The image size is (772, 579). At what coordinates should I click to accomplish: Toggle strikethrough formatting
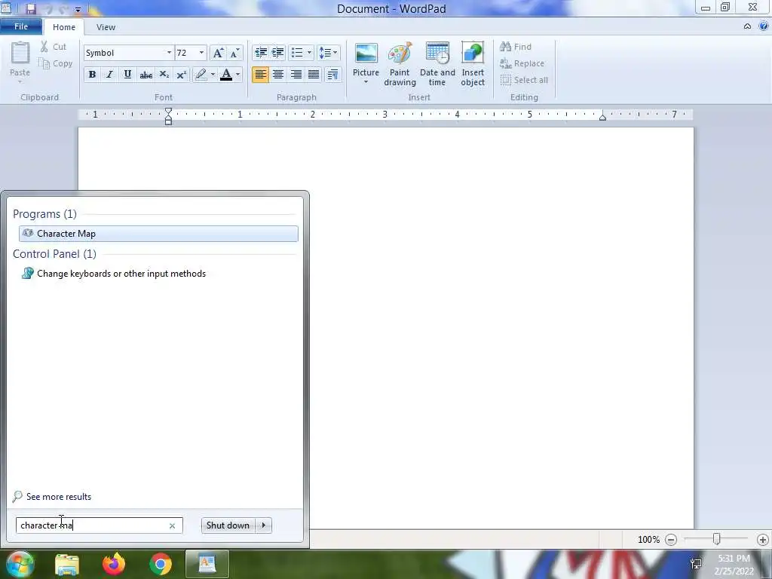click(146, 75)
